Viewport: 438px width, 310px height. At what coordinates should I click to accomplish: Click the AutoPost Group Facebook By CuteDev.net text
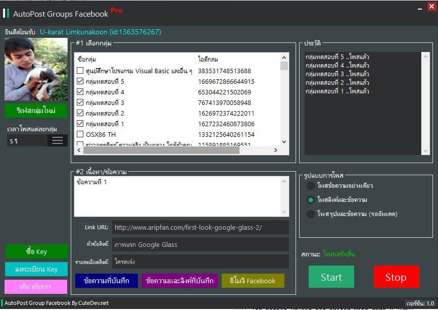pos(57,303)
